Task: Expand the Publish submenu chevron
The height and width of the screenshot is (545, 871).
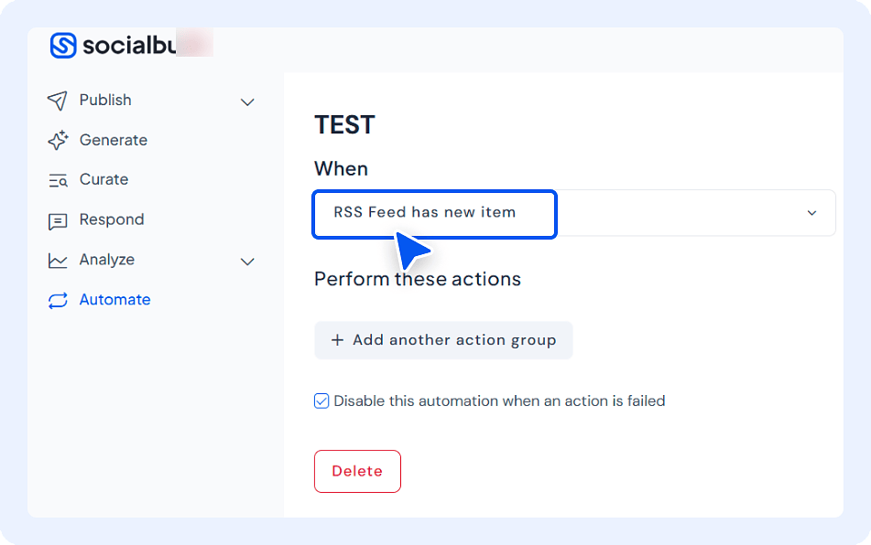Action: pos(247,102)
